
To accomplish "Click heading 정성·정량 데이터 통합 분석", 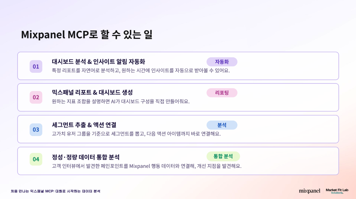I will click(x=86, y=157).
